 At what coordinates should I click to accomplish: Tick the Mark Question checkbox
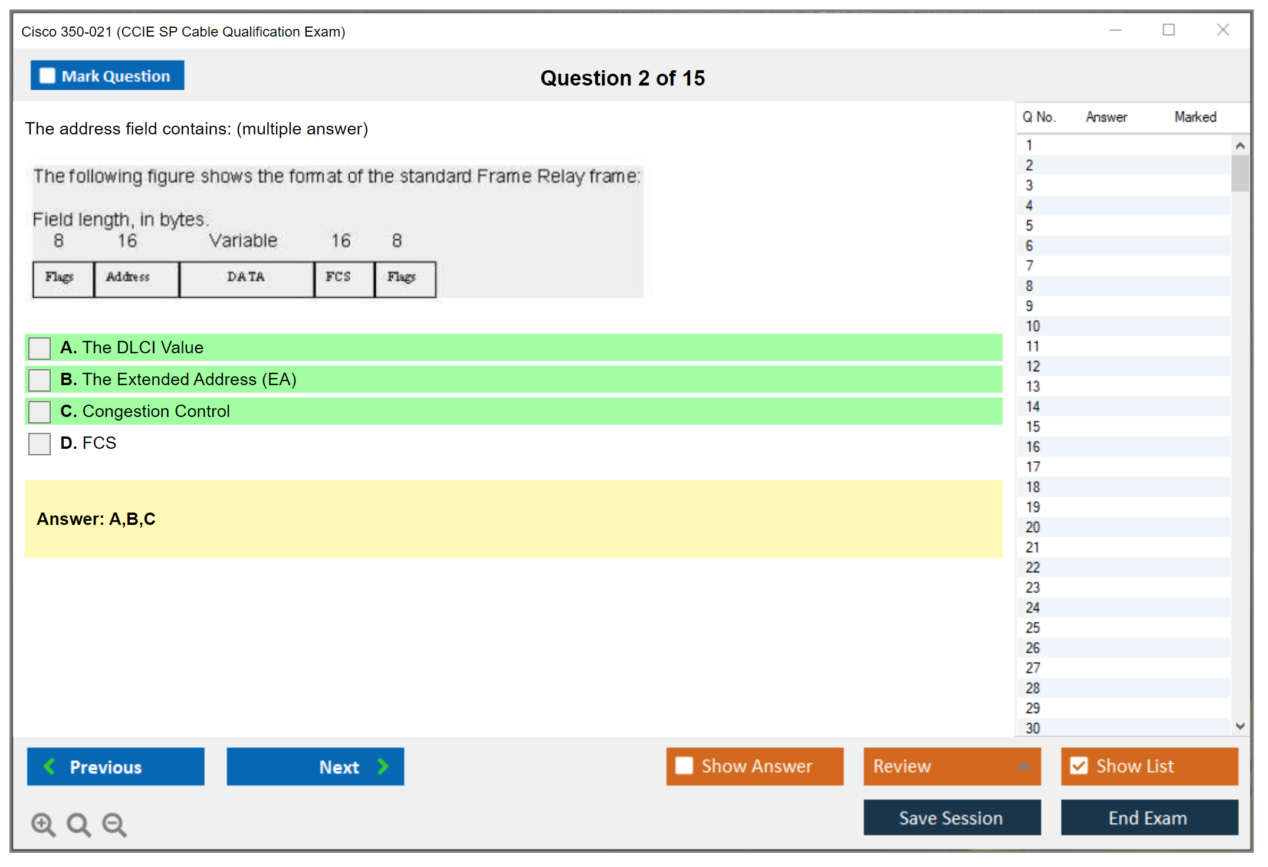pyautogui.click(x=47, y=76)
